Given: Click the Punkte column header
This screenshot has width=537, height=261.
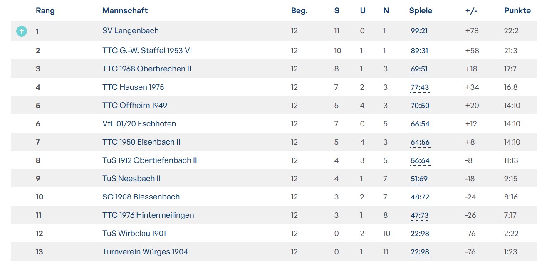Looking at the screenshot, I should (x=517, y=11).
